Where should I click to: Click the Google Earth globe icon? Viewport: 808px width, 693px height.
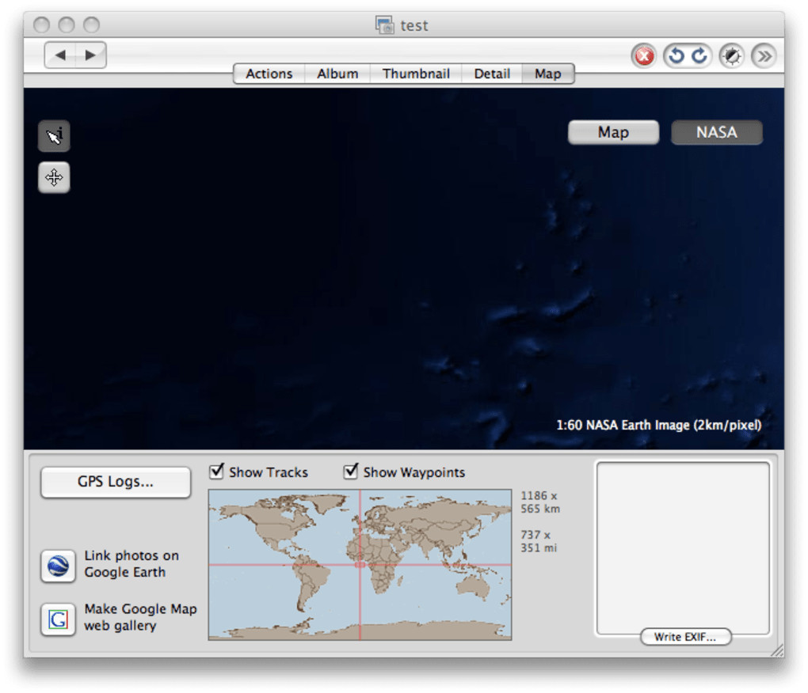(58, 566)
